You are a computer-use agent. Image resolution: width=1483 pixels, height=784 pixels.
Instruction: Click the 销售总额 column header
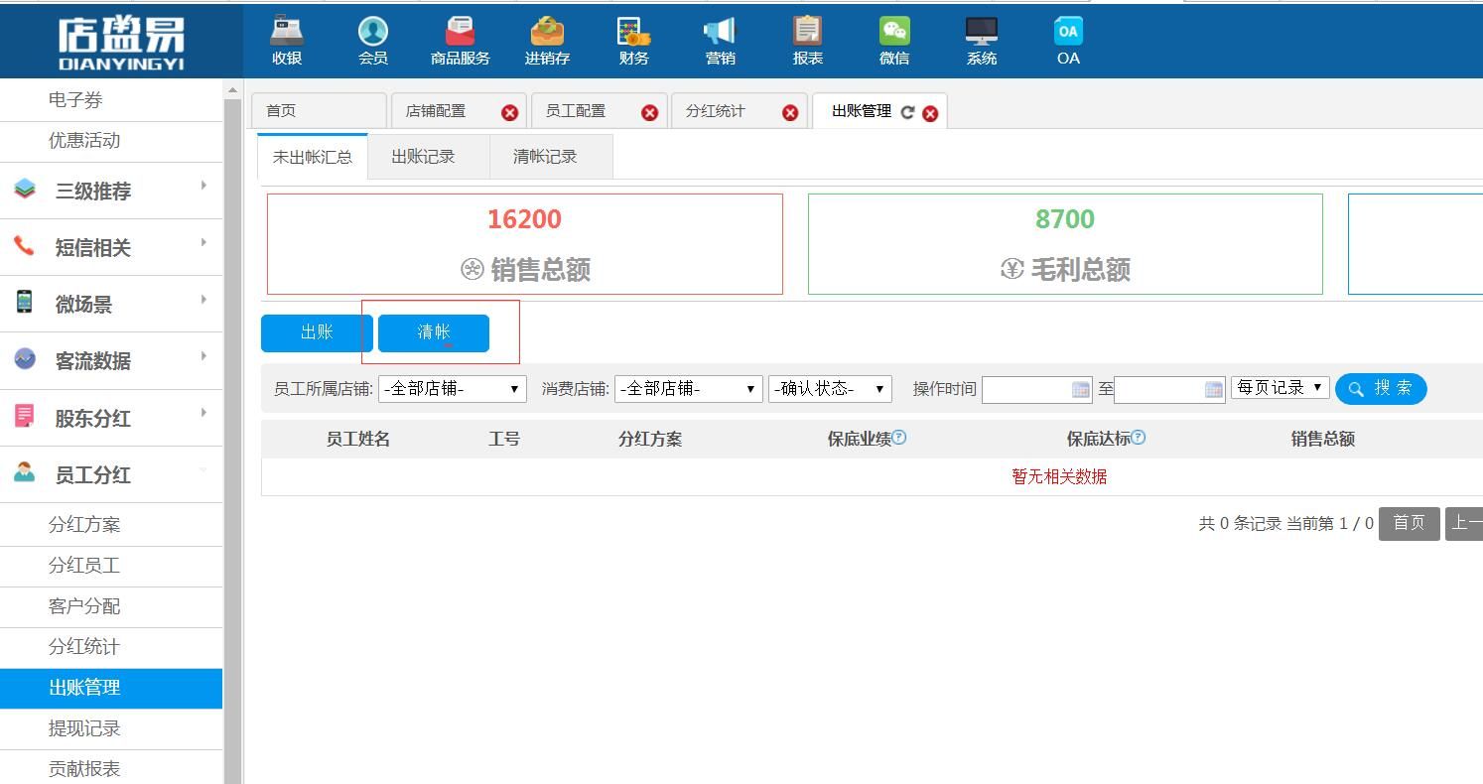pyautogui.click(x=1322, y=439)
